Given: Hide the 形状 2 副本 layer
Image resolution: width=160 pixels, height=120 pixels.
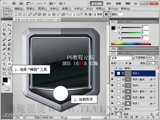Looking at the screenshot, I should pyautogui.click(x=112, y=79).
